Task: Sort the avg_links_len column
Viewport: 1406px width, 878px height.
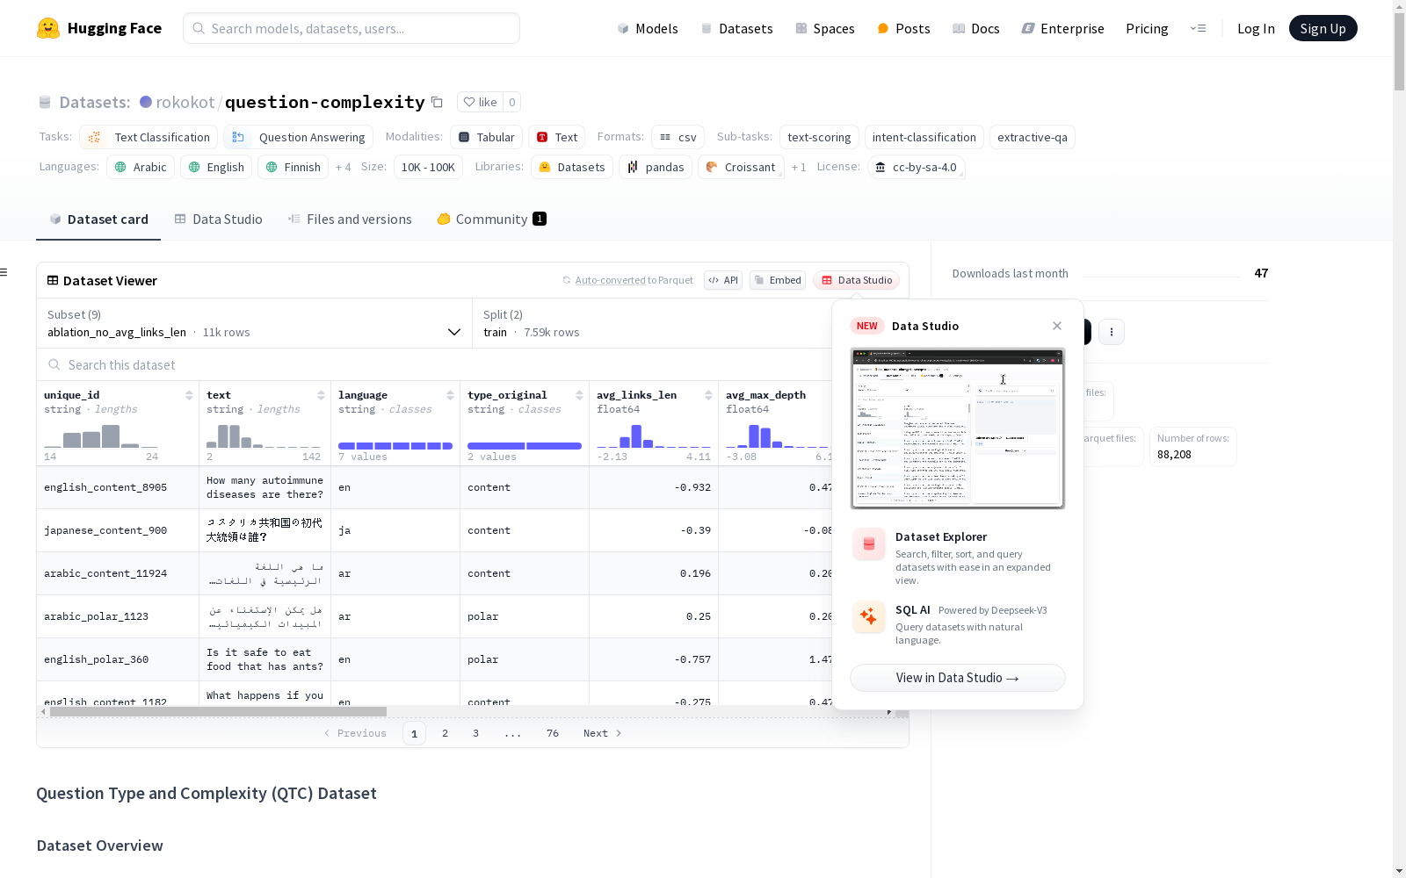Action: pos(708,395)
